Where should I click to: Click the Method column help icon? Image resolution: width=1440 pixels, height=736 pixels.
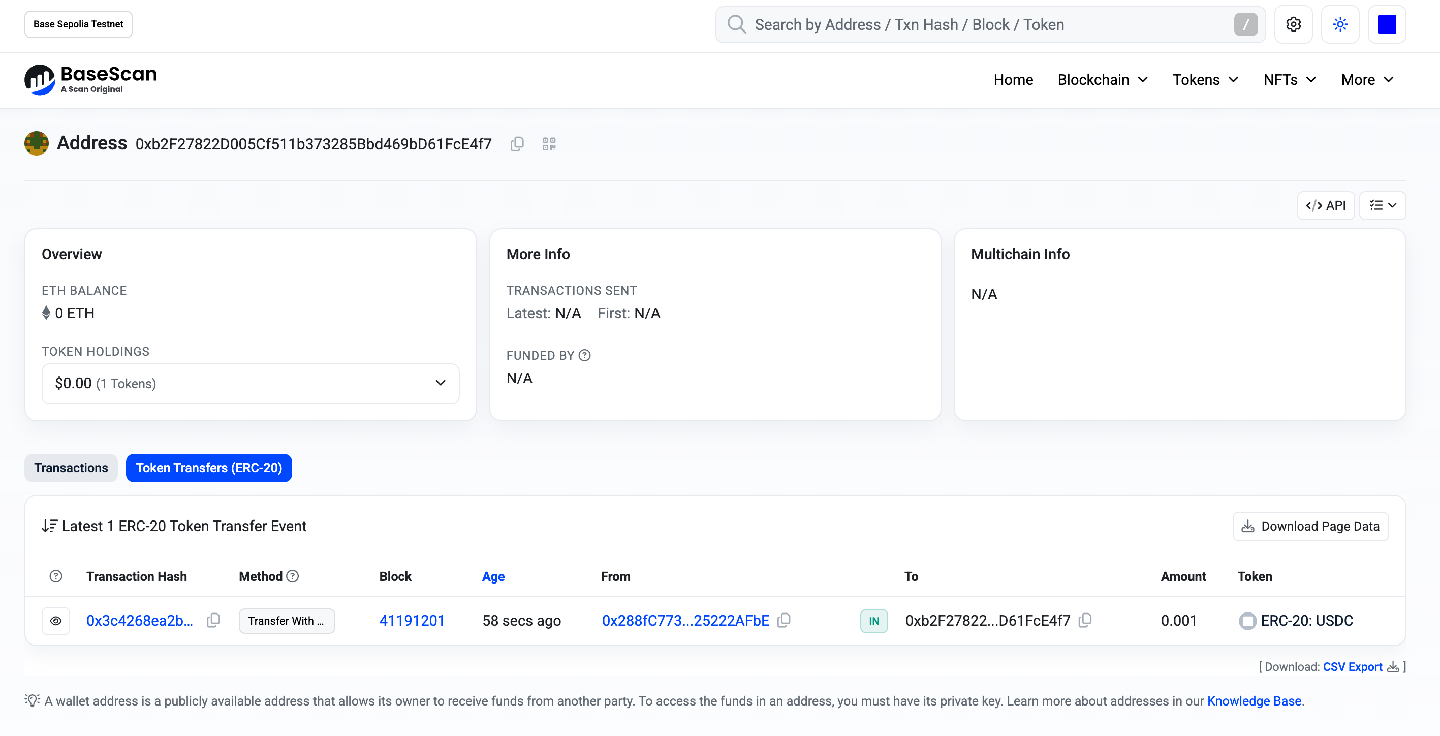coord(292,576)
